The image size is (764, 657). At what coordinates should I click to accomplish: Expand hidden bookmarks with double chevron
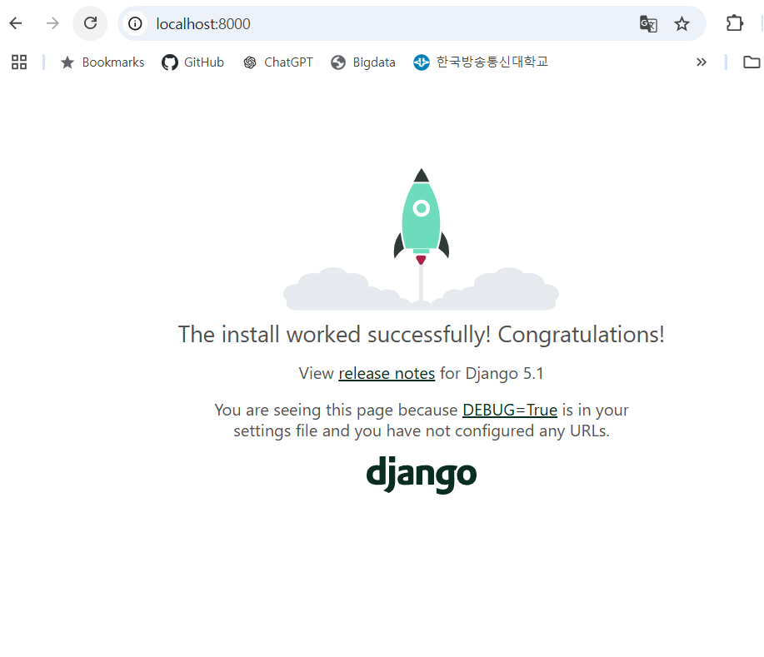[x=702, y=62]
